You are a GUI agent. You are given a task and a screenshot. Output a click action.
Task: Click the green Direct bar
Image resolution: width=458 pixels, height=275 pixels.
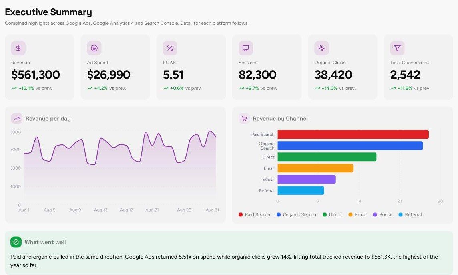tap(327, 157)
